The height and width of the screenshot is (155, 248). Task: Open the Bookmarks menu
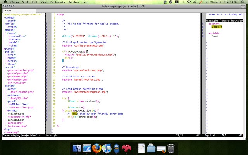coord(57,2)
